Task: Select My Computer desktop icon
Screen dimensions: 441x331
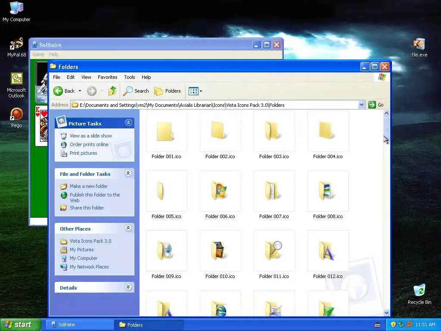Action: pyautogui.click(x=16, y=12)
